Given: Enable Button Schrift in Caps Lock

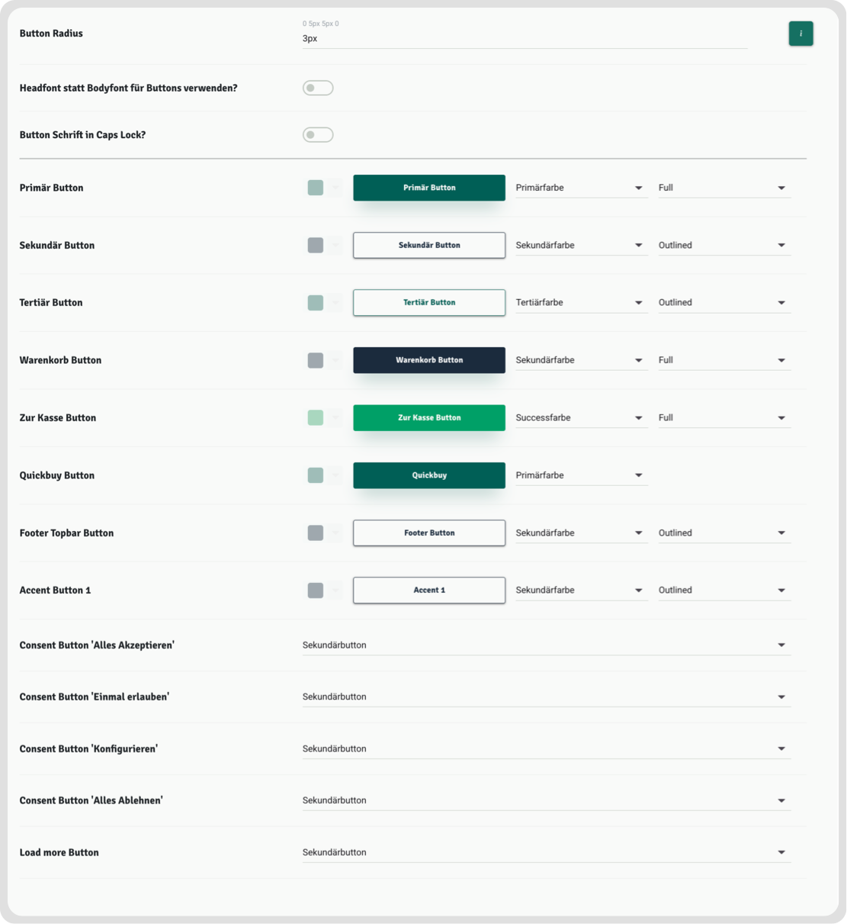Looking at the screenshot, I should click(318, 135).
